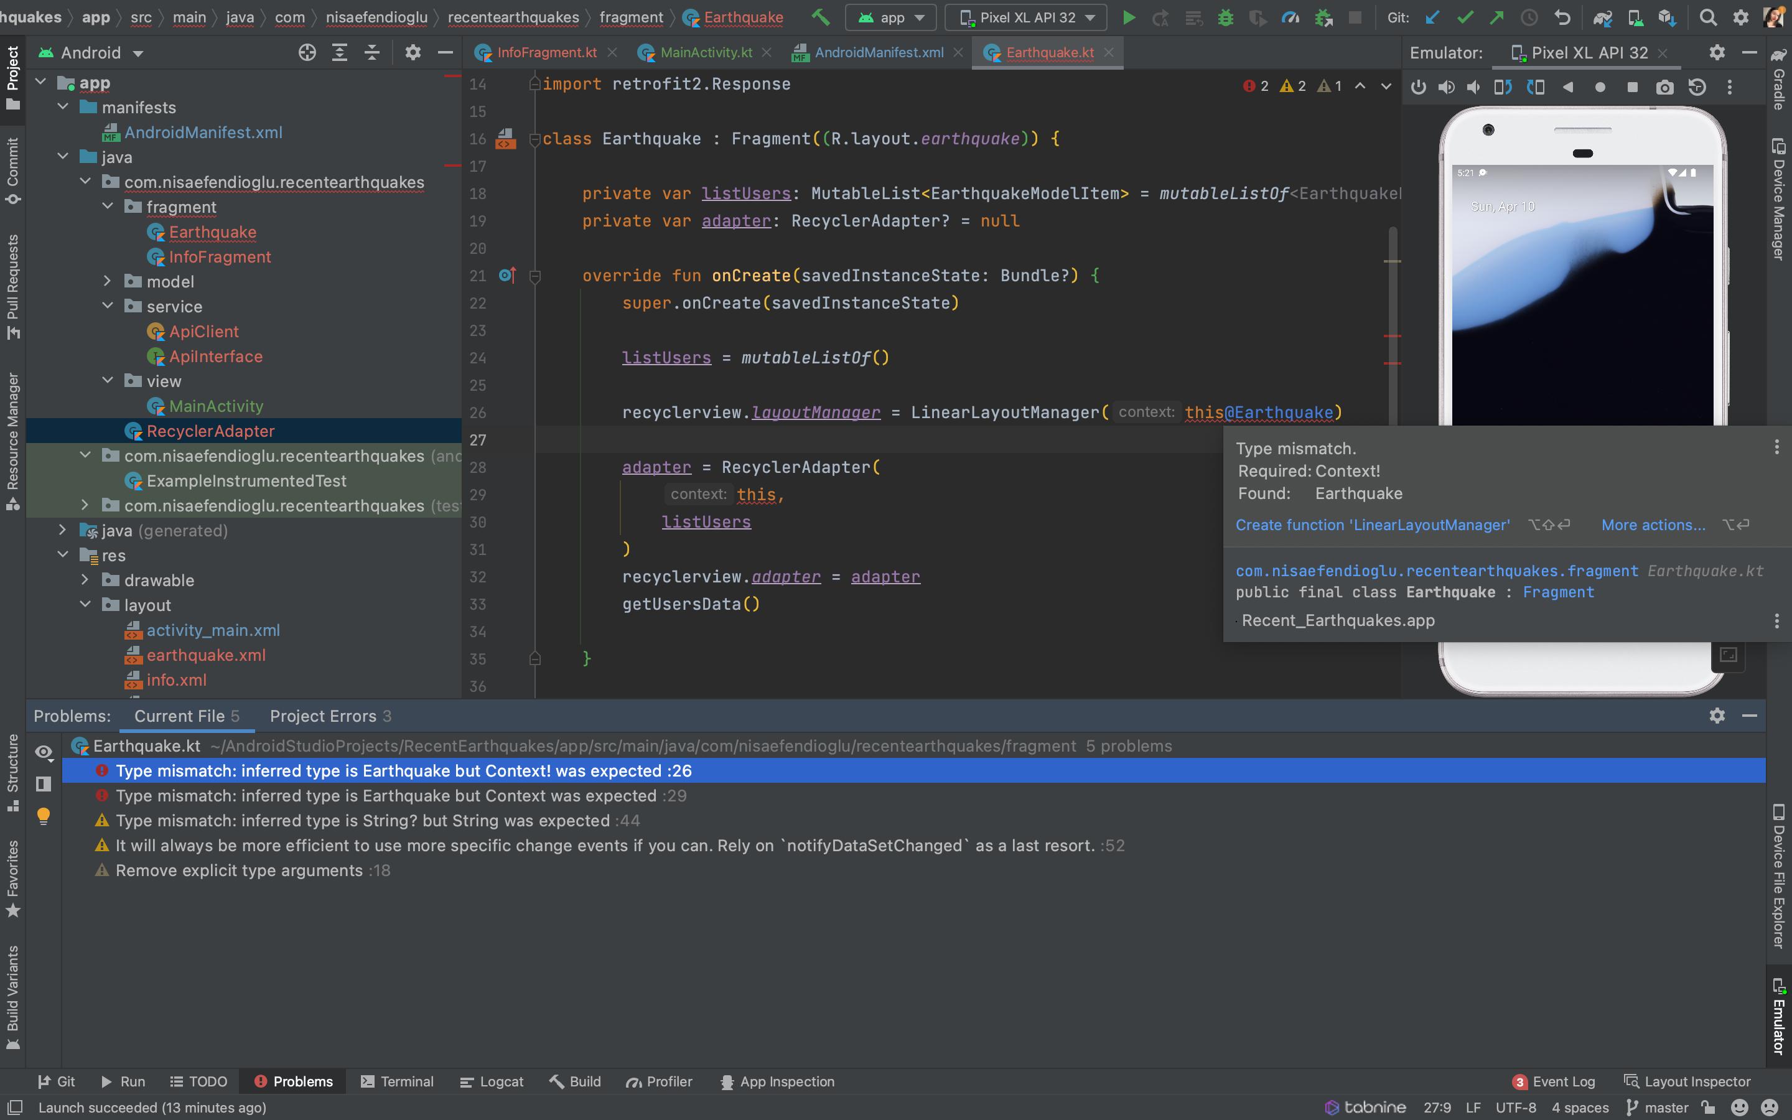Click the editor vertical scrollbar
Screen dimensions: 1792x1120
point(1393,326)
